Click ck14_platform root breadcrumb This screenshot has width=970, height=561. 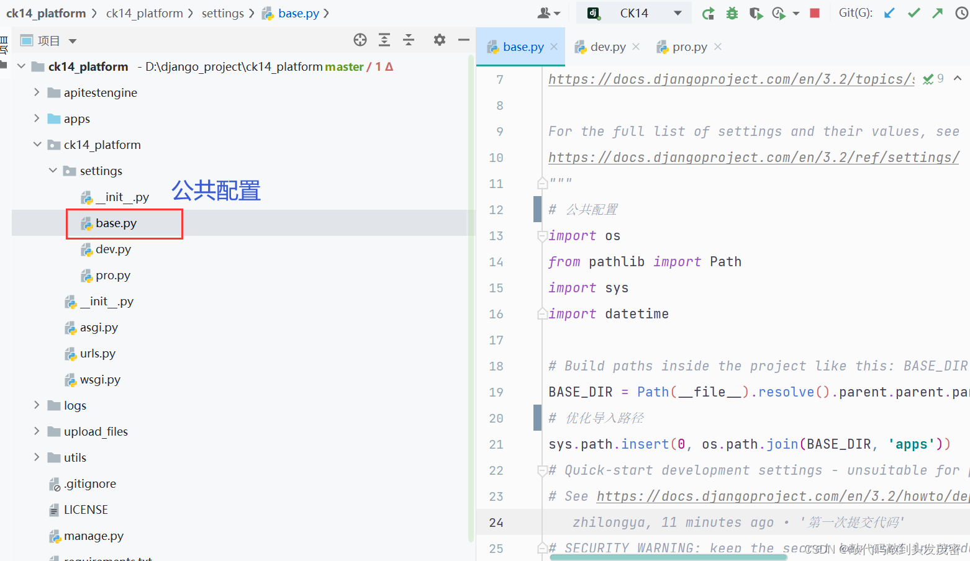46,13
